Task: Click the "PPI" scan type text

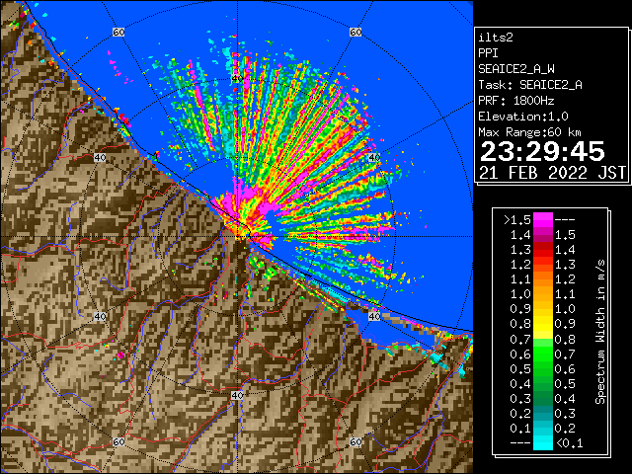Action: coord(488,53)
